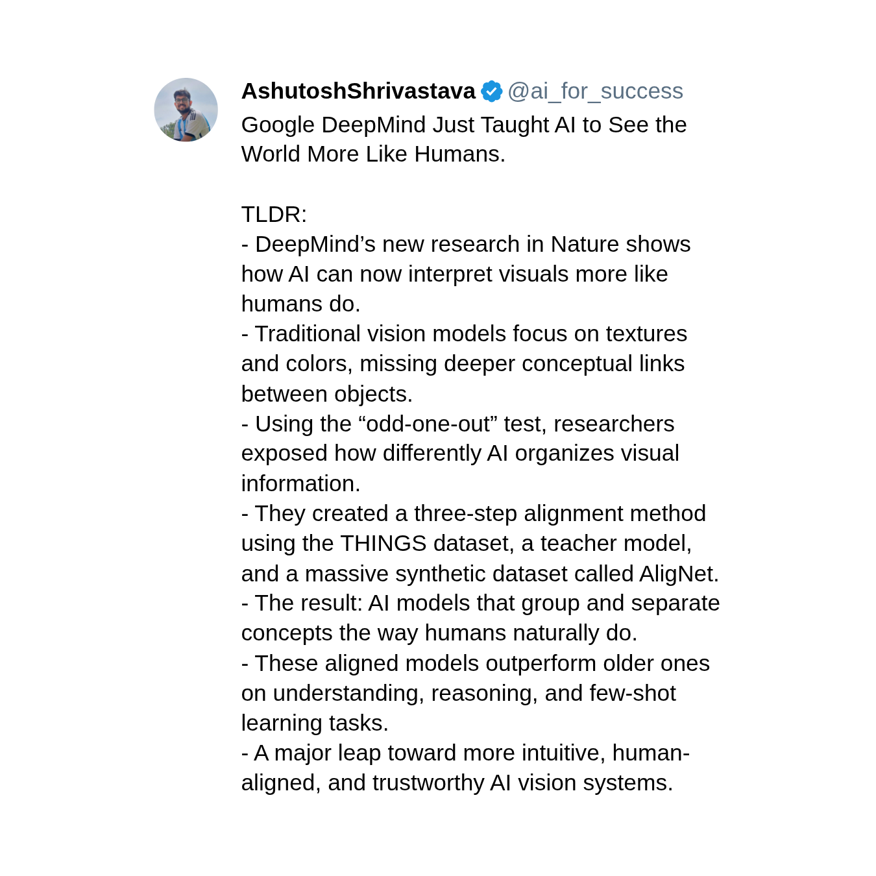Click the "Traditional vision models" bullet line
The image size is (876, 876).
[x=464, y=334]
